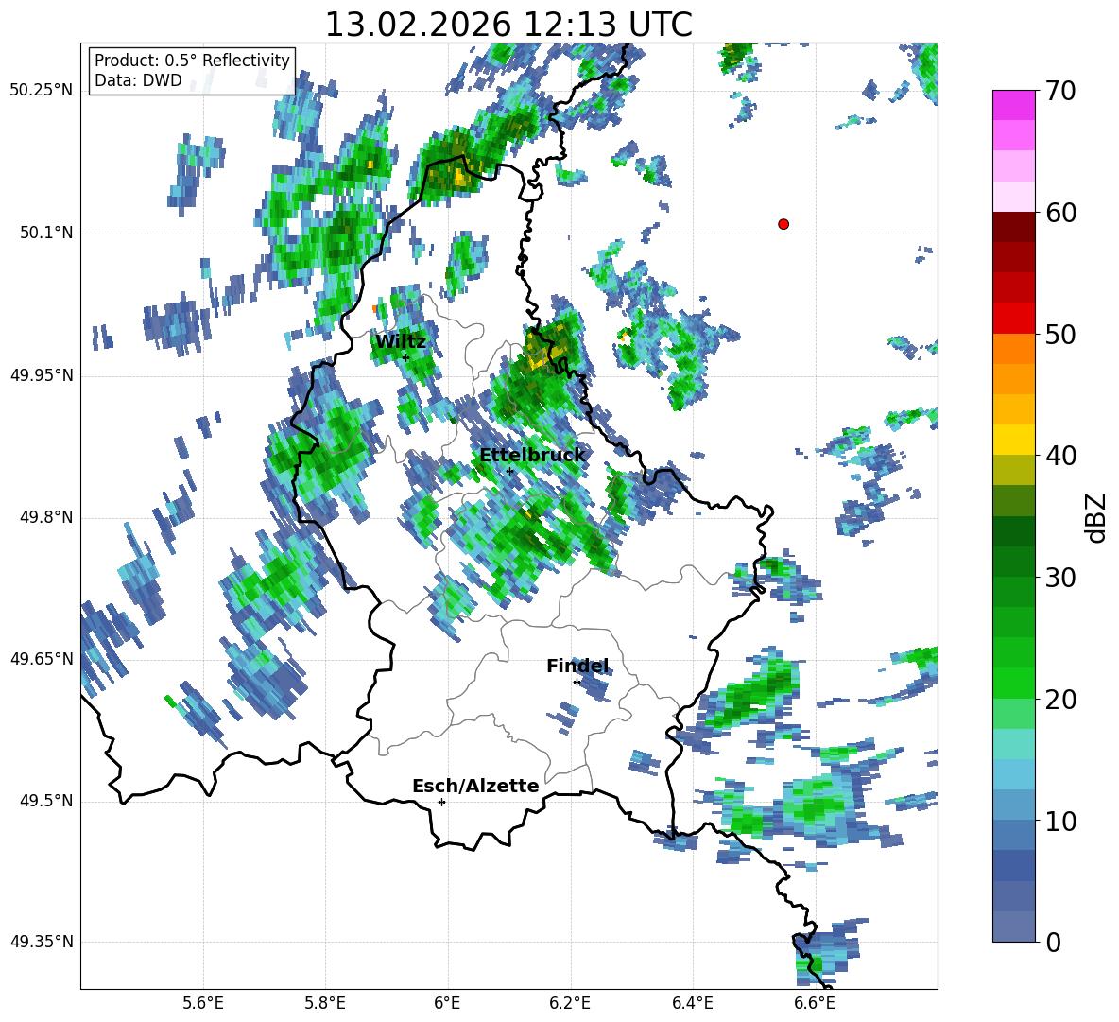Click the 40 value on colorbar
The height and width of the screenshot is (1022, 1119).
(x=1059, y=456)
